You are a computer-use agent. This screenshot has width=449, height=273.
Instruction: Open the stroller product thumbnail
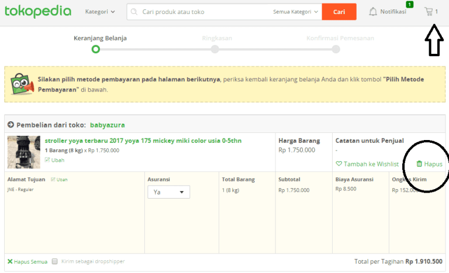tap(24, 152)
